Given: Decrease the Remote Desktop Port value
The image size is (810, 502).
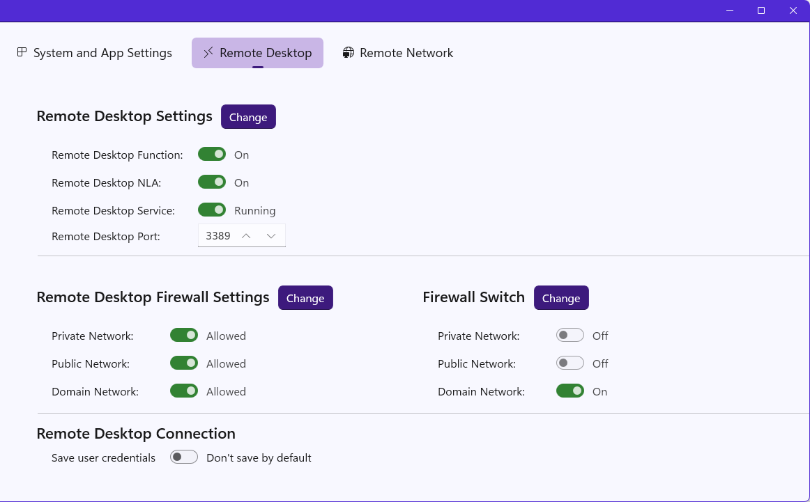Looking at the screenshot, I should click(x=271, y=235).
